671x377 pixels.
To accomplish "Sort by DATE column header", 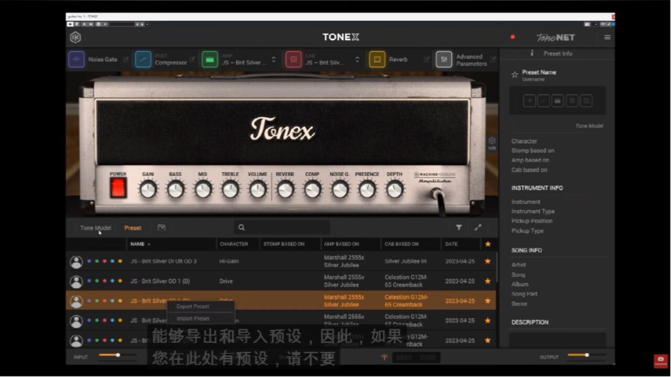I will click(x=451, y=244).
